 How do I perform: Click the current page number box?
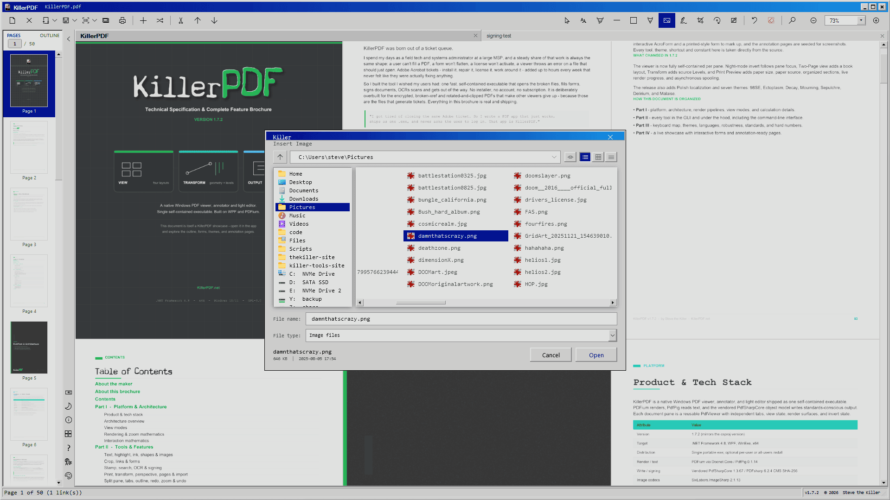15,44
